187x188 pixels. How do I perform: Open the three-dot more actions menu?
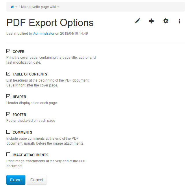179,21
